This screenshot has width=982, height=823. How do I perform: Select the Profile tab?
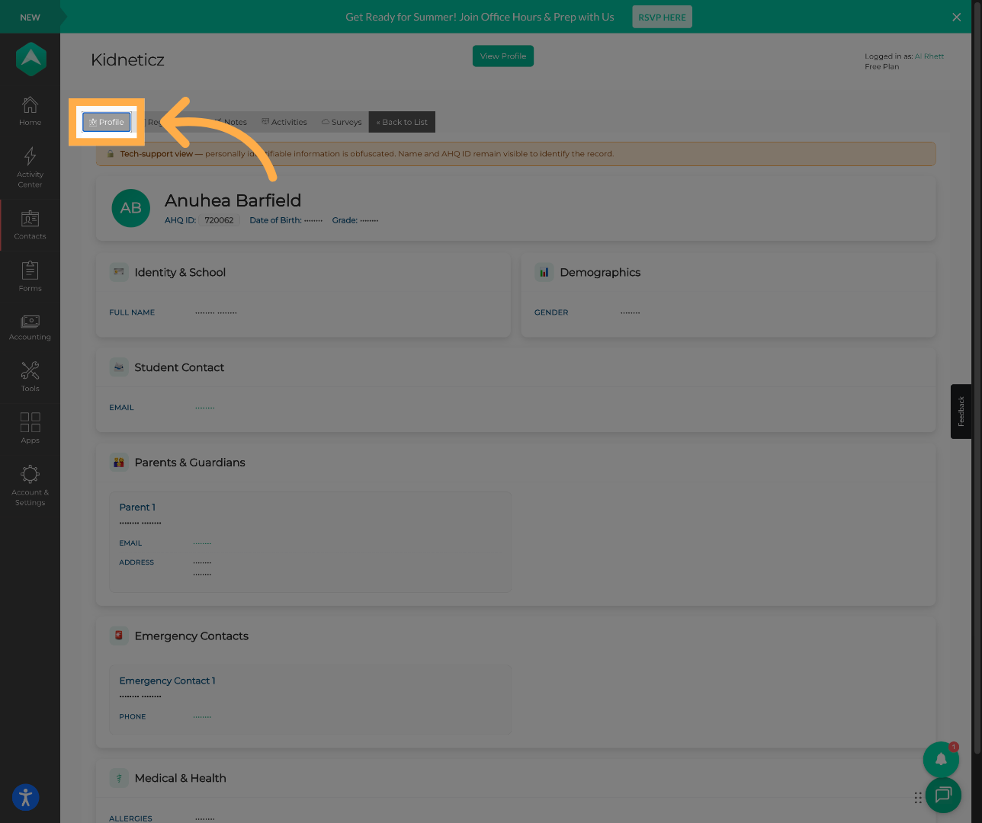[x=107, y=122]
